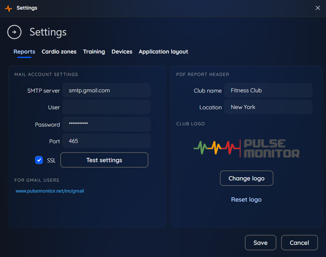This screenshot has width=326, height=257.
Task: Toggle the SSL checkbox
Action: [x=39, y=160]
